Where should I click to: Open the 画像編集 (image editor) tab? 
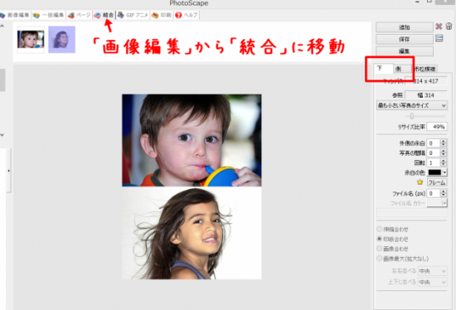[x=15, y=15]
